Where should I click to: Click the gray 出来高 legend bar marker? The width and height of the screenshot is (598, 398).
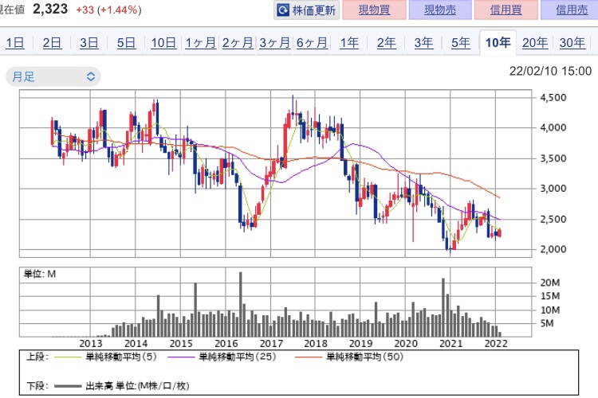point(68,386)
